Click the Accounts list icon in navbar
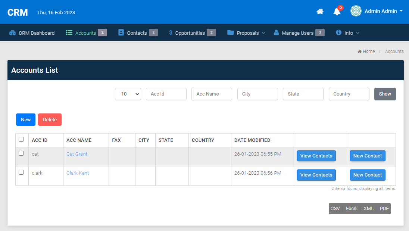 coord(69,33)
